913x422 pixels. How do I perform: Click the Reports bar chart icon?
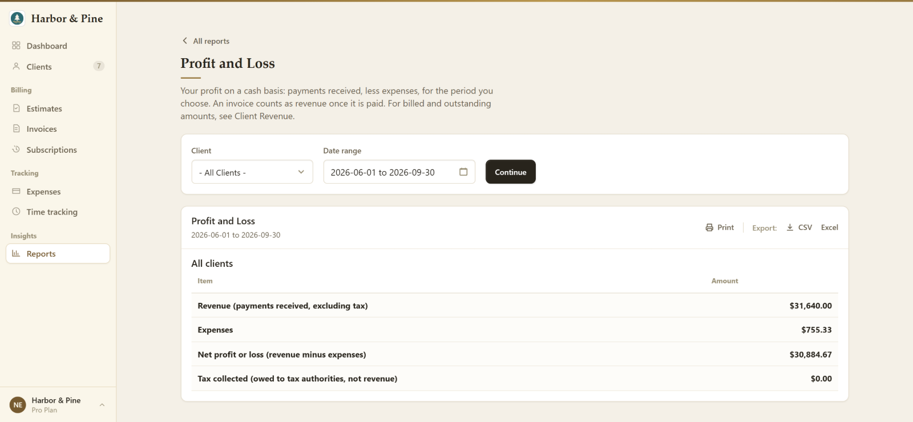click(x=16, y=254)
